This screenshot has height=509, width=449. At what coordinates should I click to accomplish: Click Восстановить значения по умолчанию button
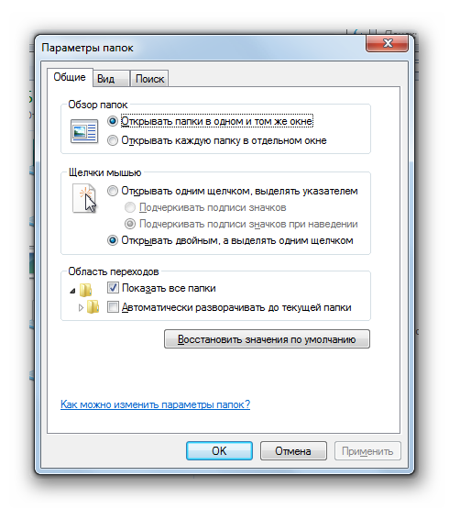click(267, 339)
